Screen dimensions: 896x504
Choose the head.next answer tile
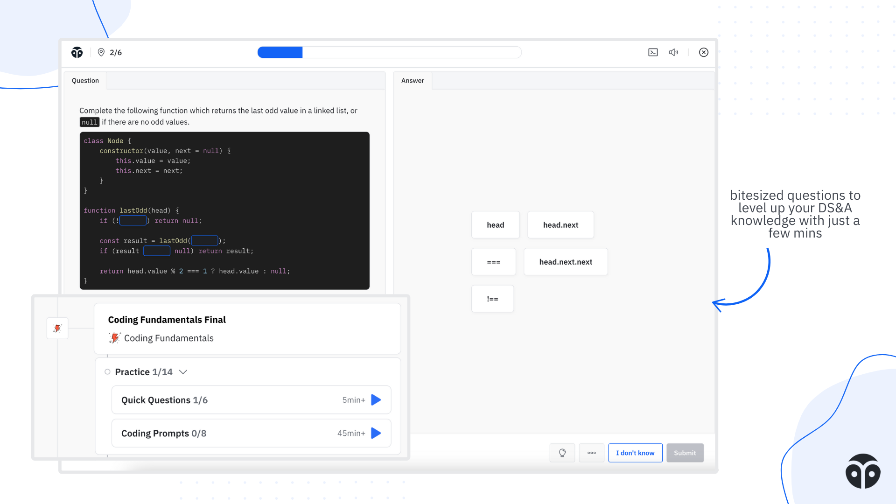[560, 225]
